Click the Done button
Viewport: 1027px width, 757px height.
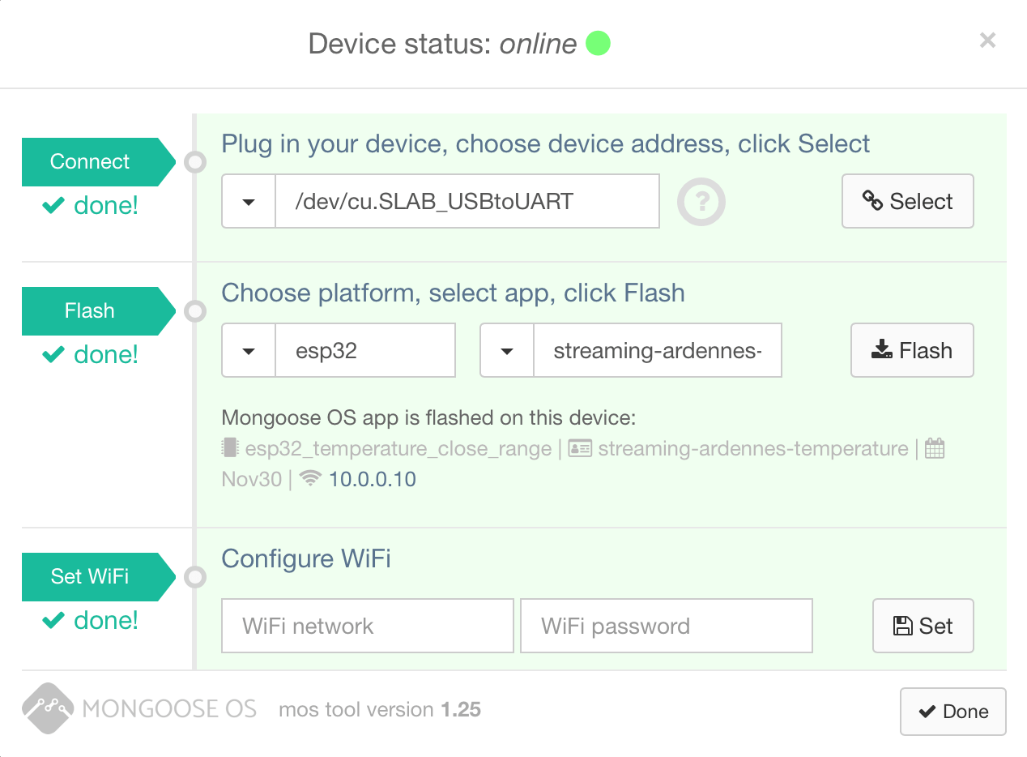(x=952, y=712)
